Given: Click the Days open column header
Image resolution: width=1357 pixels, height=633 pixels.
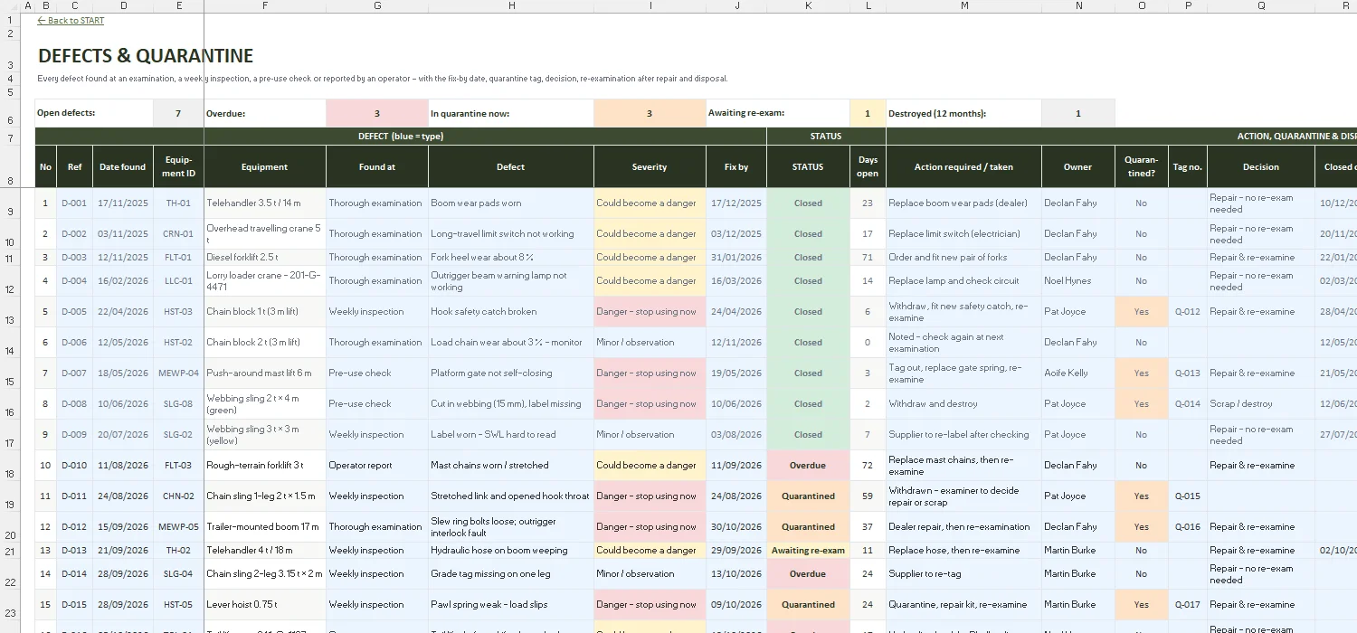Looking at the screenshot, I should 868,167.
